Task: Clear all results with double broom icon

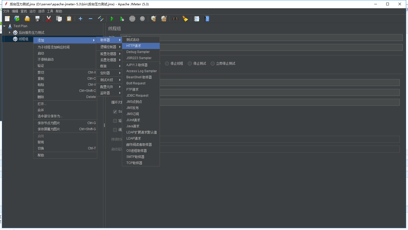Action: 164,19
